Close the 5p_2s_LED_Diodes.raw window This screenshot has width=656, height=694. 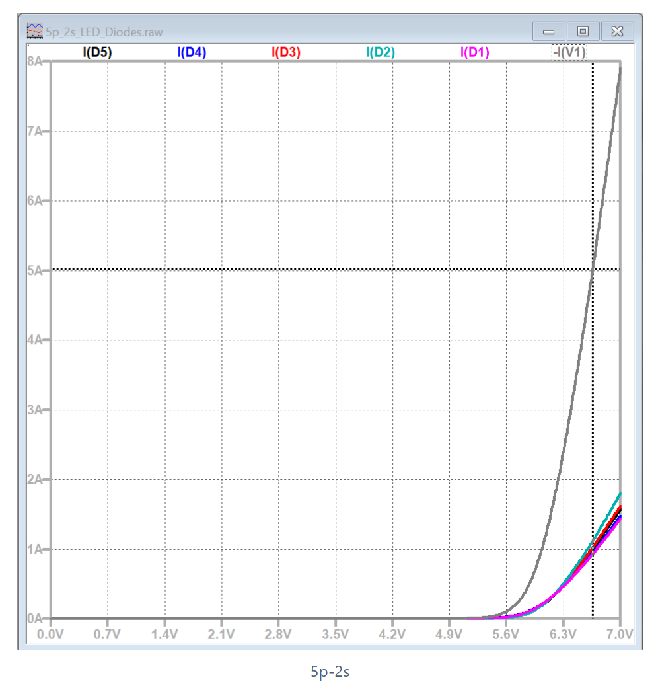pos(618,32)
